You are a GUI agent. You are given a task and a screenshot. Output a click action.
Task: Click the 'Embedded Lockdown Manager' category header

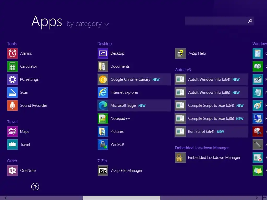pos(202,148)
